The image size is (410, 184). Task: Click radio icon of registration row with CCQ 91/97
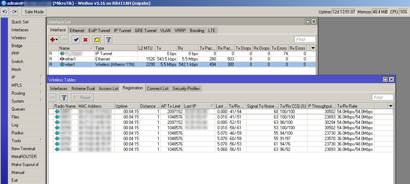57,139
